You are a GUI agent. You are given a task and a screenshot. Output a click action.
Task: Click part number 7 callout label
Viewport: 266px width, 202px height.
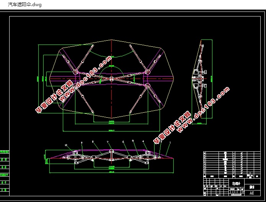pyautogui.click(x=108, y=142)
